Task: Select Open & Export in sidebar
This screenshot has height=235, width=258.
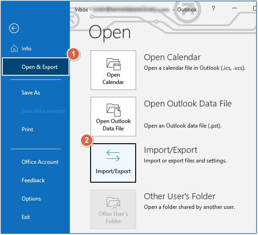Action: coord(35,67)
